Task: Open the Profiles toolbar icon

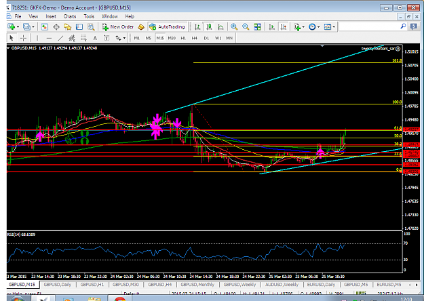Action: pyautogui.click(x=26, y=26)
